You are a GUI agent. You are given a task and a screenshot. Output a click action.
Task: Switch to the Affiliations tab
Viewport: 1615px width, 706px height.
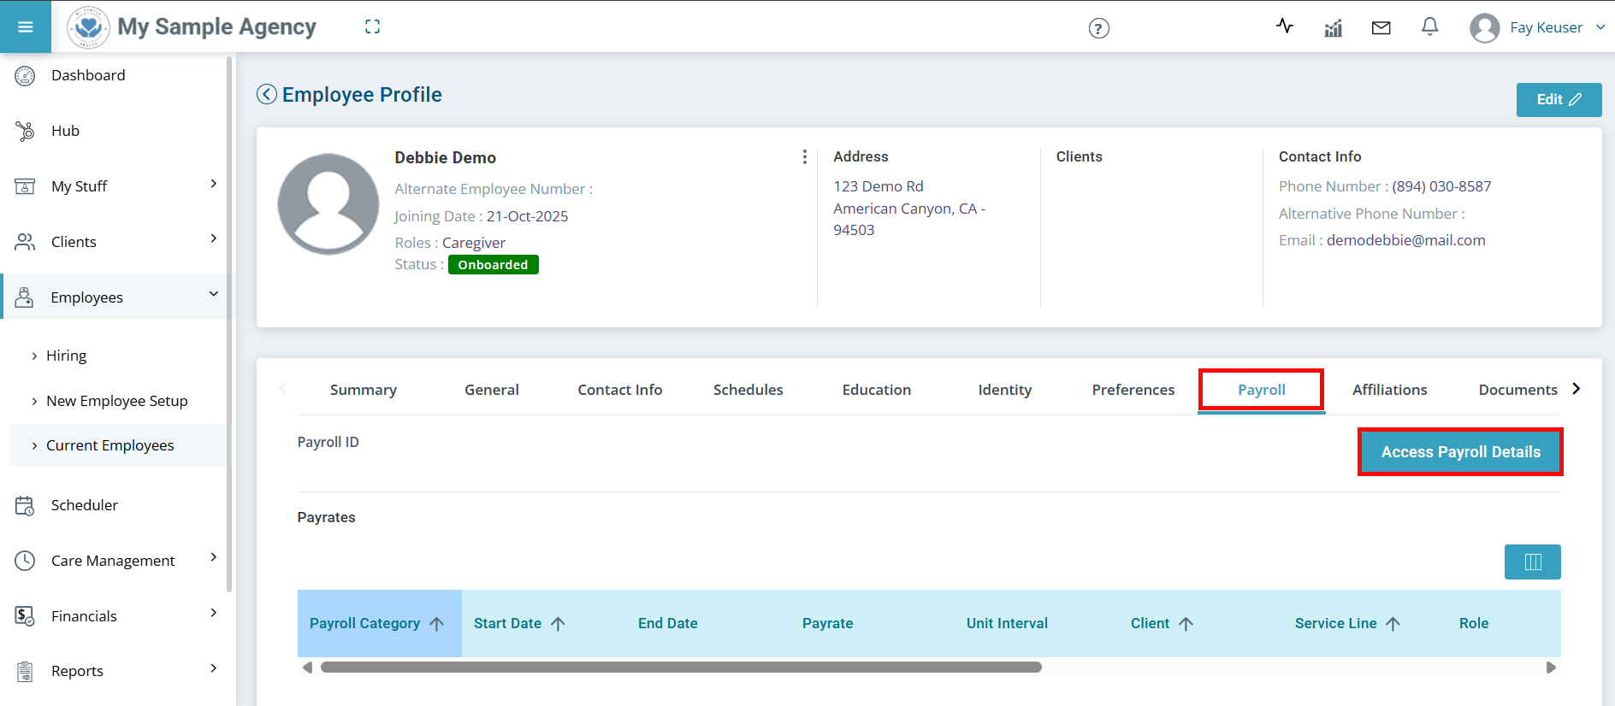[1389, 390]
